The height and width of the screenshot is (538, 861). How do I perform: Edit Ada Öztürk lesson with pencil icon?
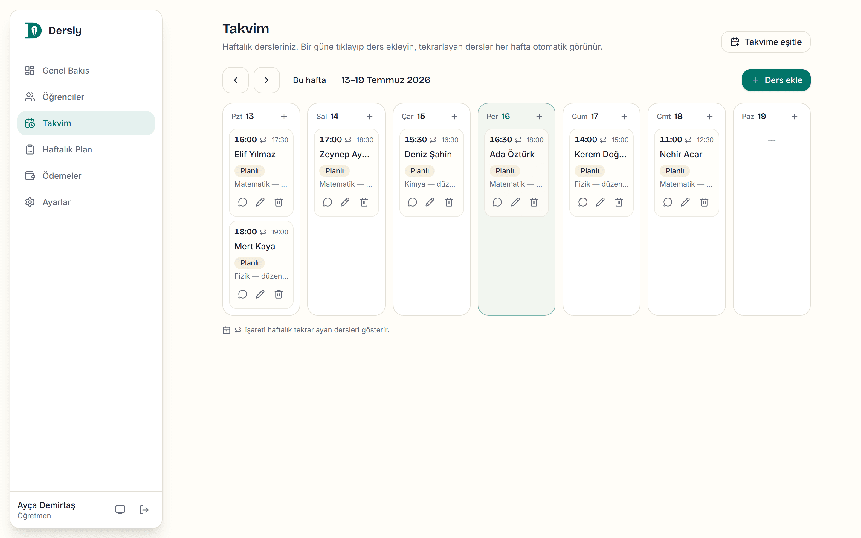coord(515,202)
